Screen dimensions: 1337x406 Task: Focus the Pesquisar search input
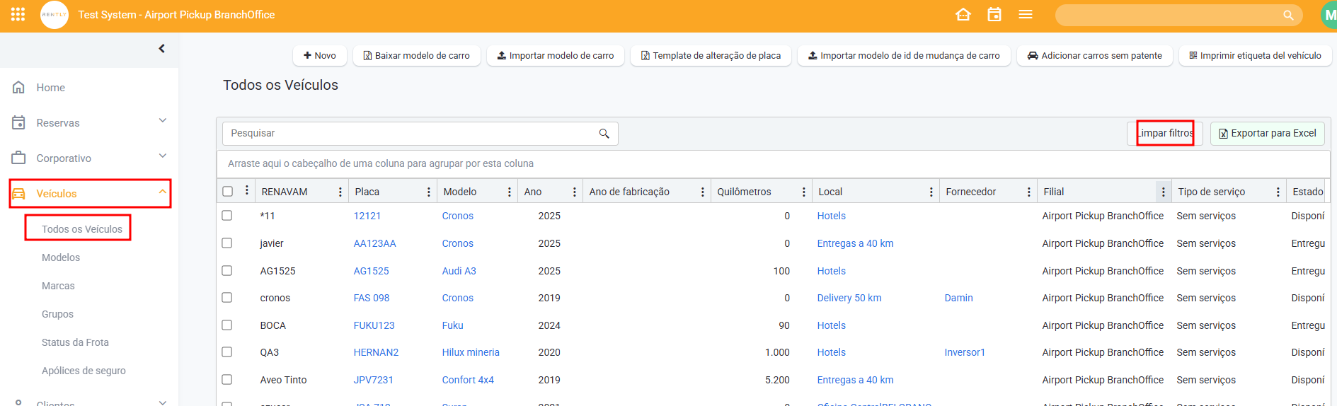coord(411,134)
